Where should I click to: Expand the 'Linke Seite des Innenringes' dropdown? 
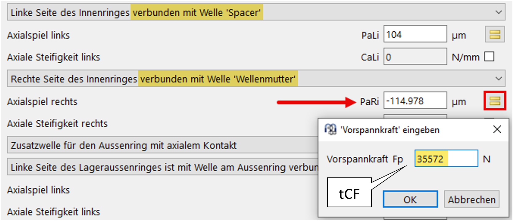[x=499, y=12]
